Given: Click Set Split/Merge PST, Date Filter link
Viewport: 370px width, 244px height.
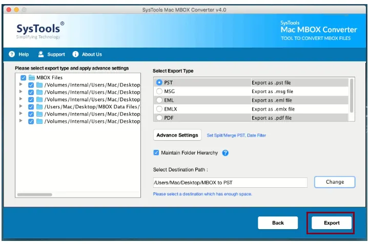Looking at the screenshot, I should [x=236, y=136].
